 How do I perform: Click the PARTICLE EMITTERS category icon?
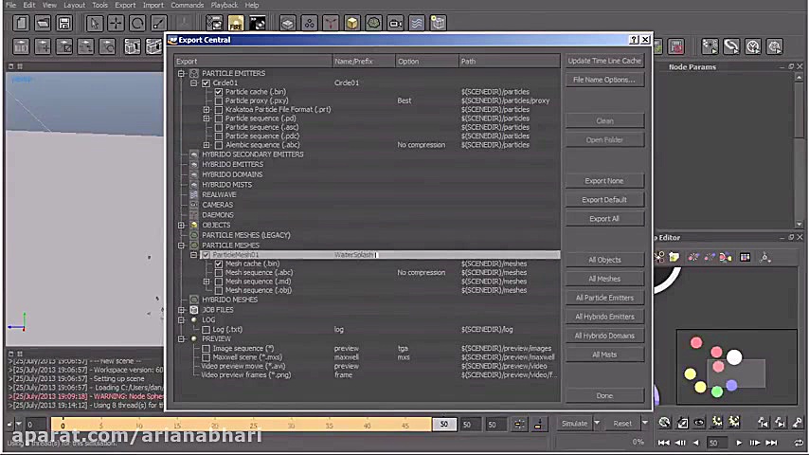[194, 73]
